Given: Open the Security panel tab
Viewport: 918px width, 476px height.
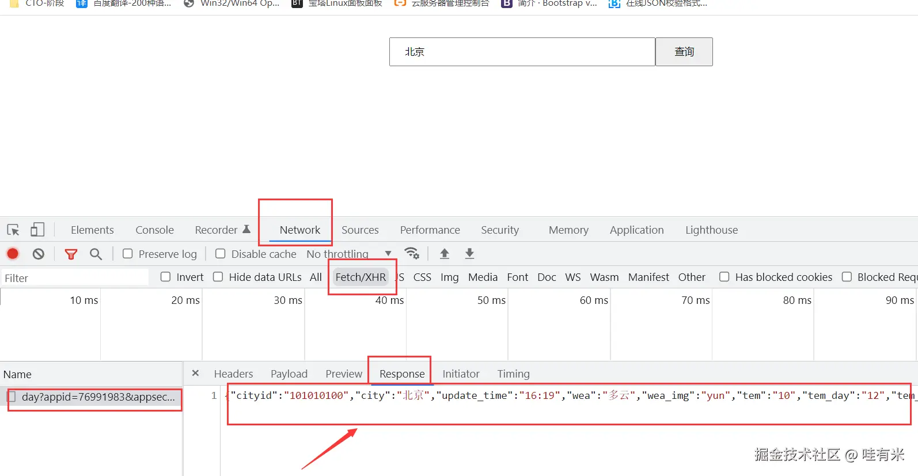Looking at the screenshot, I should (500, 230).
